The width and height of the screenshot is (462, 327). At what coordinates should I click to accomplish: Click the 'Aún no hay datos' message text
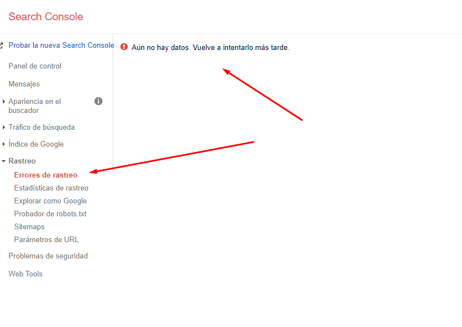coord(210,48)
